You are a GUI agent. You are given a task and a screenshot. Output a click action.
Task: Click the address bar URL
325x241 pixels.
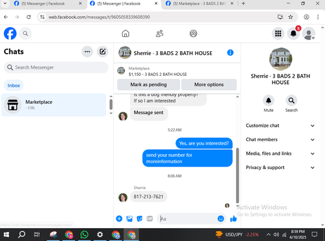(x=99, y=17)
